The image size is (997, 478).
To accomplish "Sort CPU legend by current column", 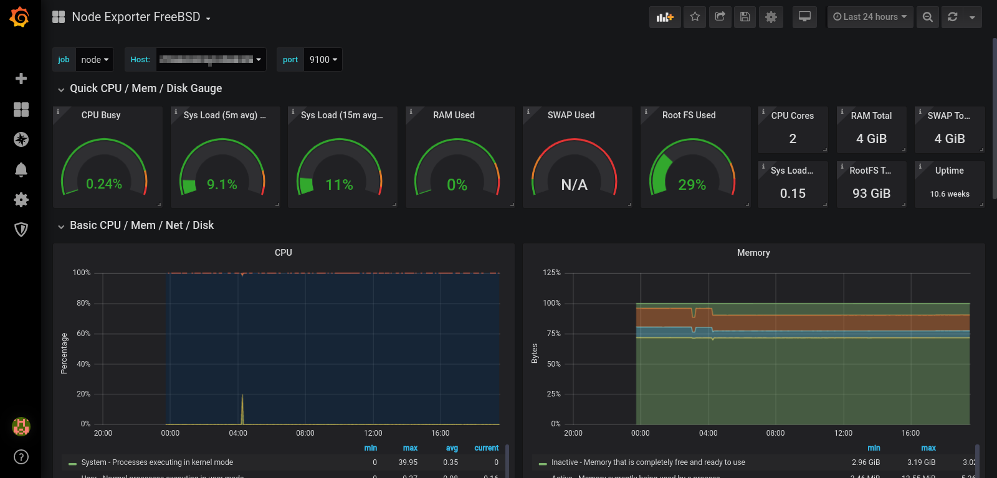I will 486,448.
